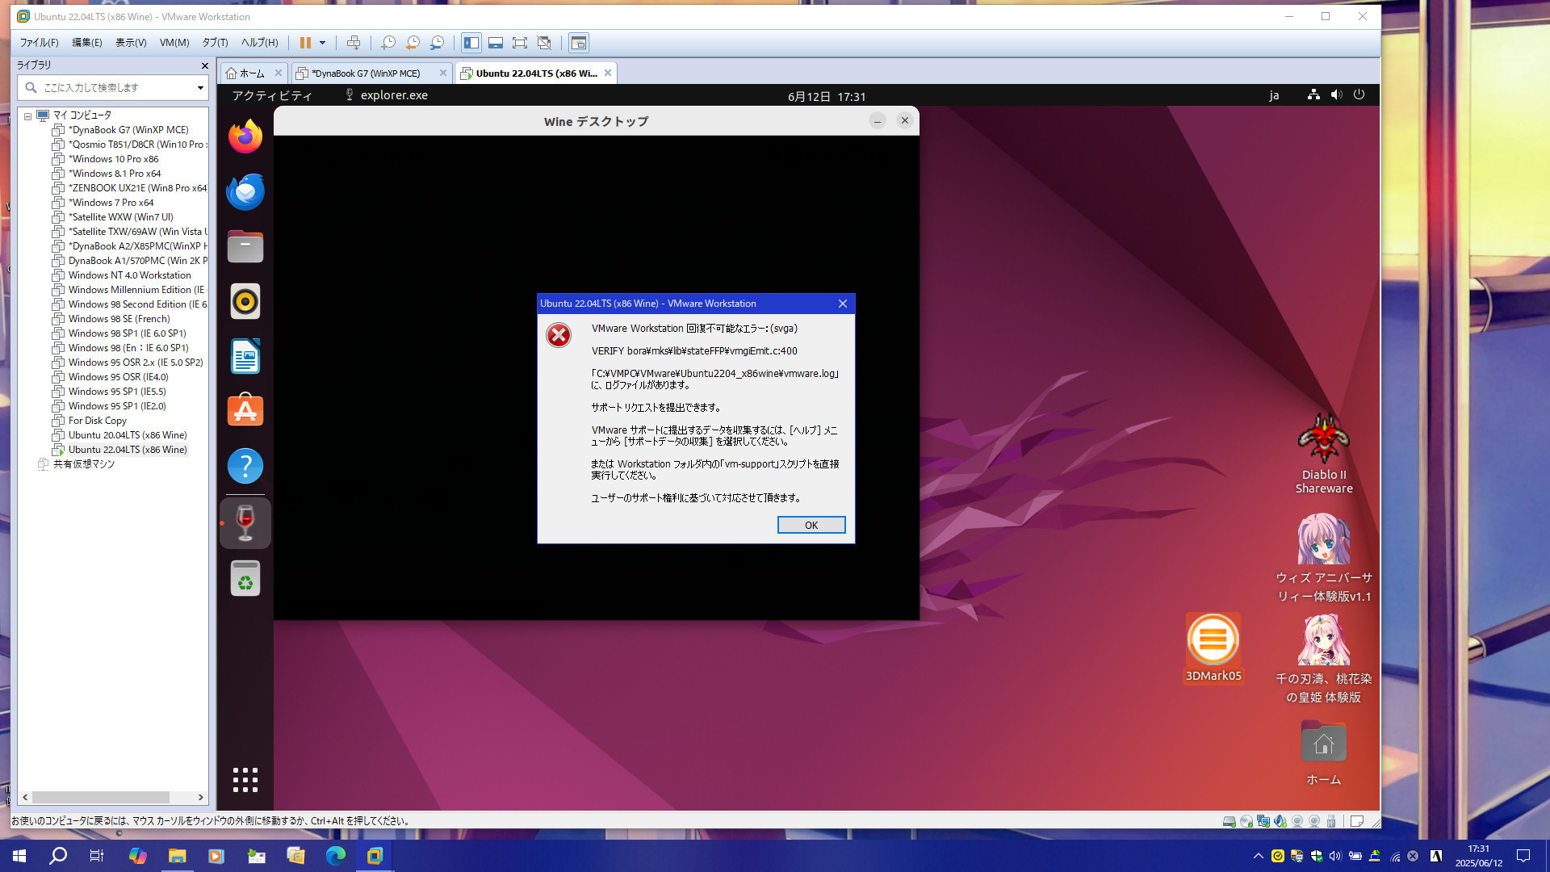Launch Rhythmbox from Ubuntu dock
The width and height of the screenshot is (1550, 872).
point(245,301)
